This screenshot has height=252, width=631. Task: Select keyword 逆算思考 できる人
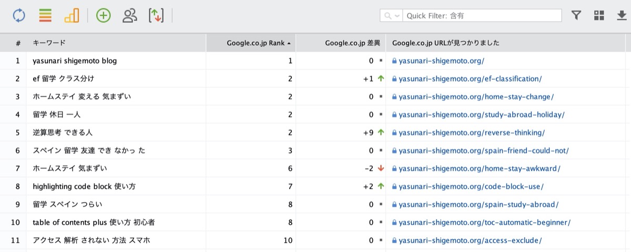[x=63, y=133]
